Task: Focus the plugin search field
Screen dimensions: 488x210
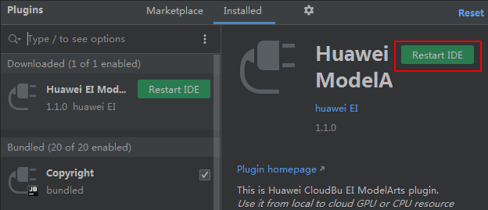Action: point(112,39)
